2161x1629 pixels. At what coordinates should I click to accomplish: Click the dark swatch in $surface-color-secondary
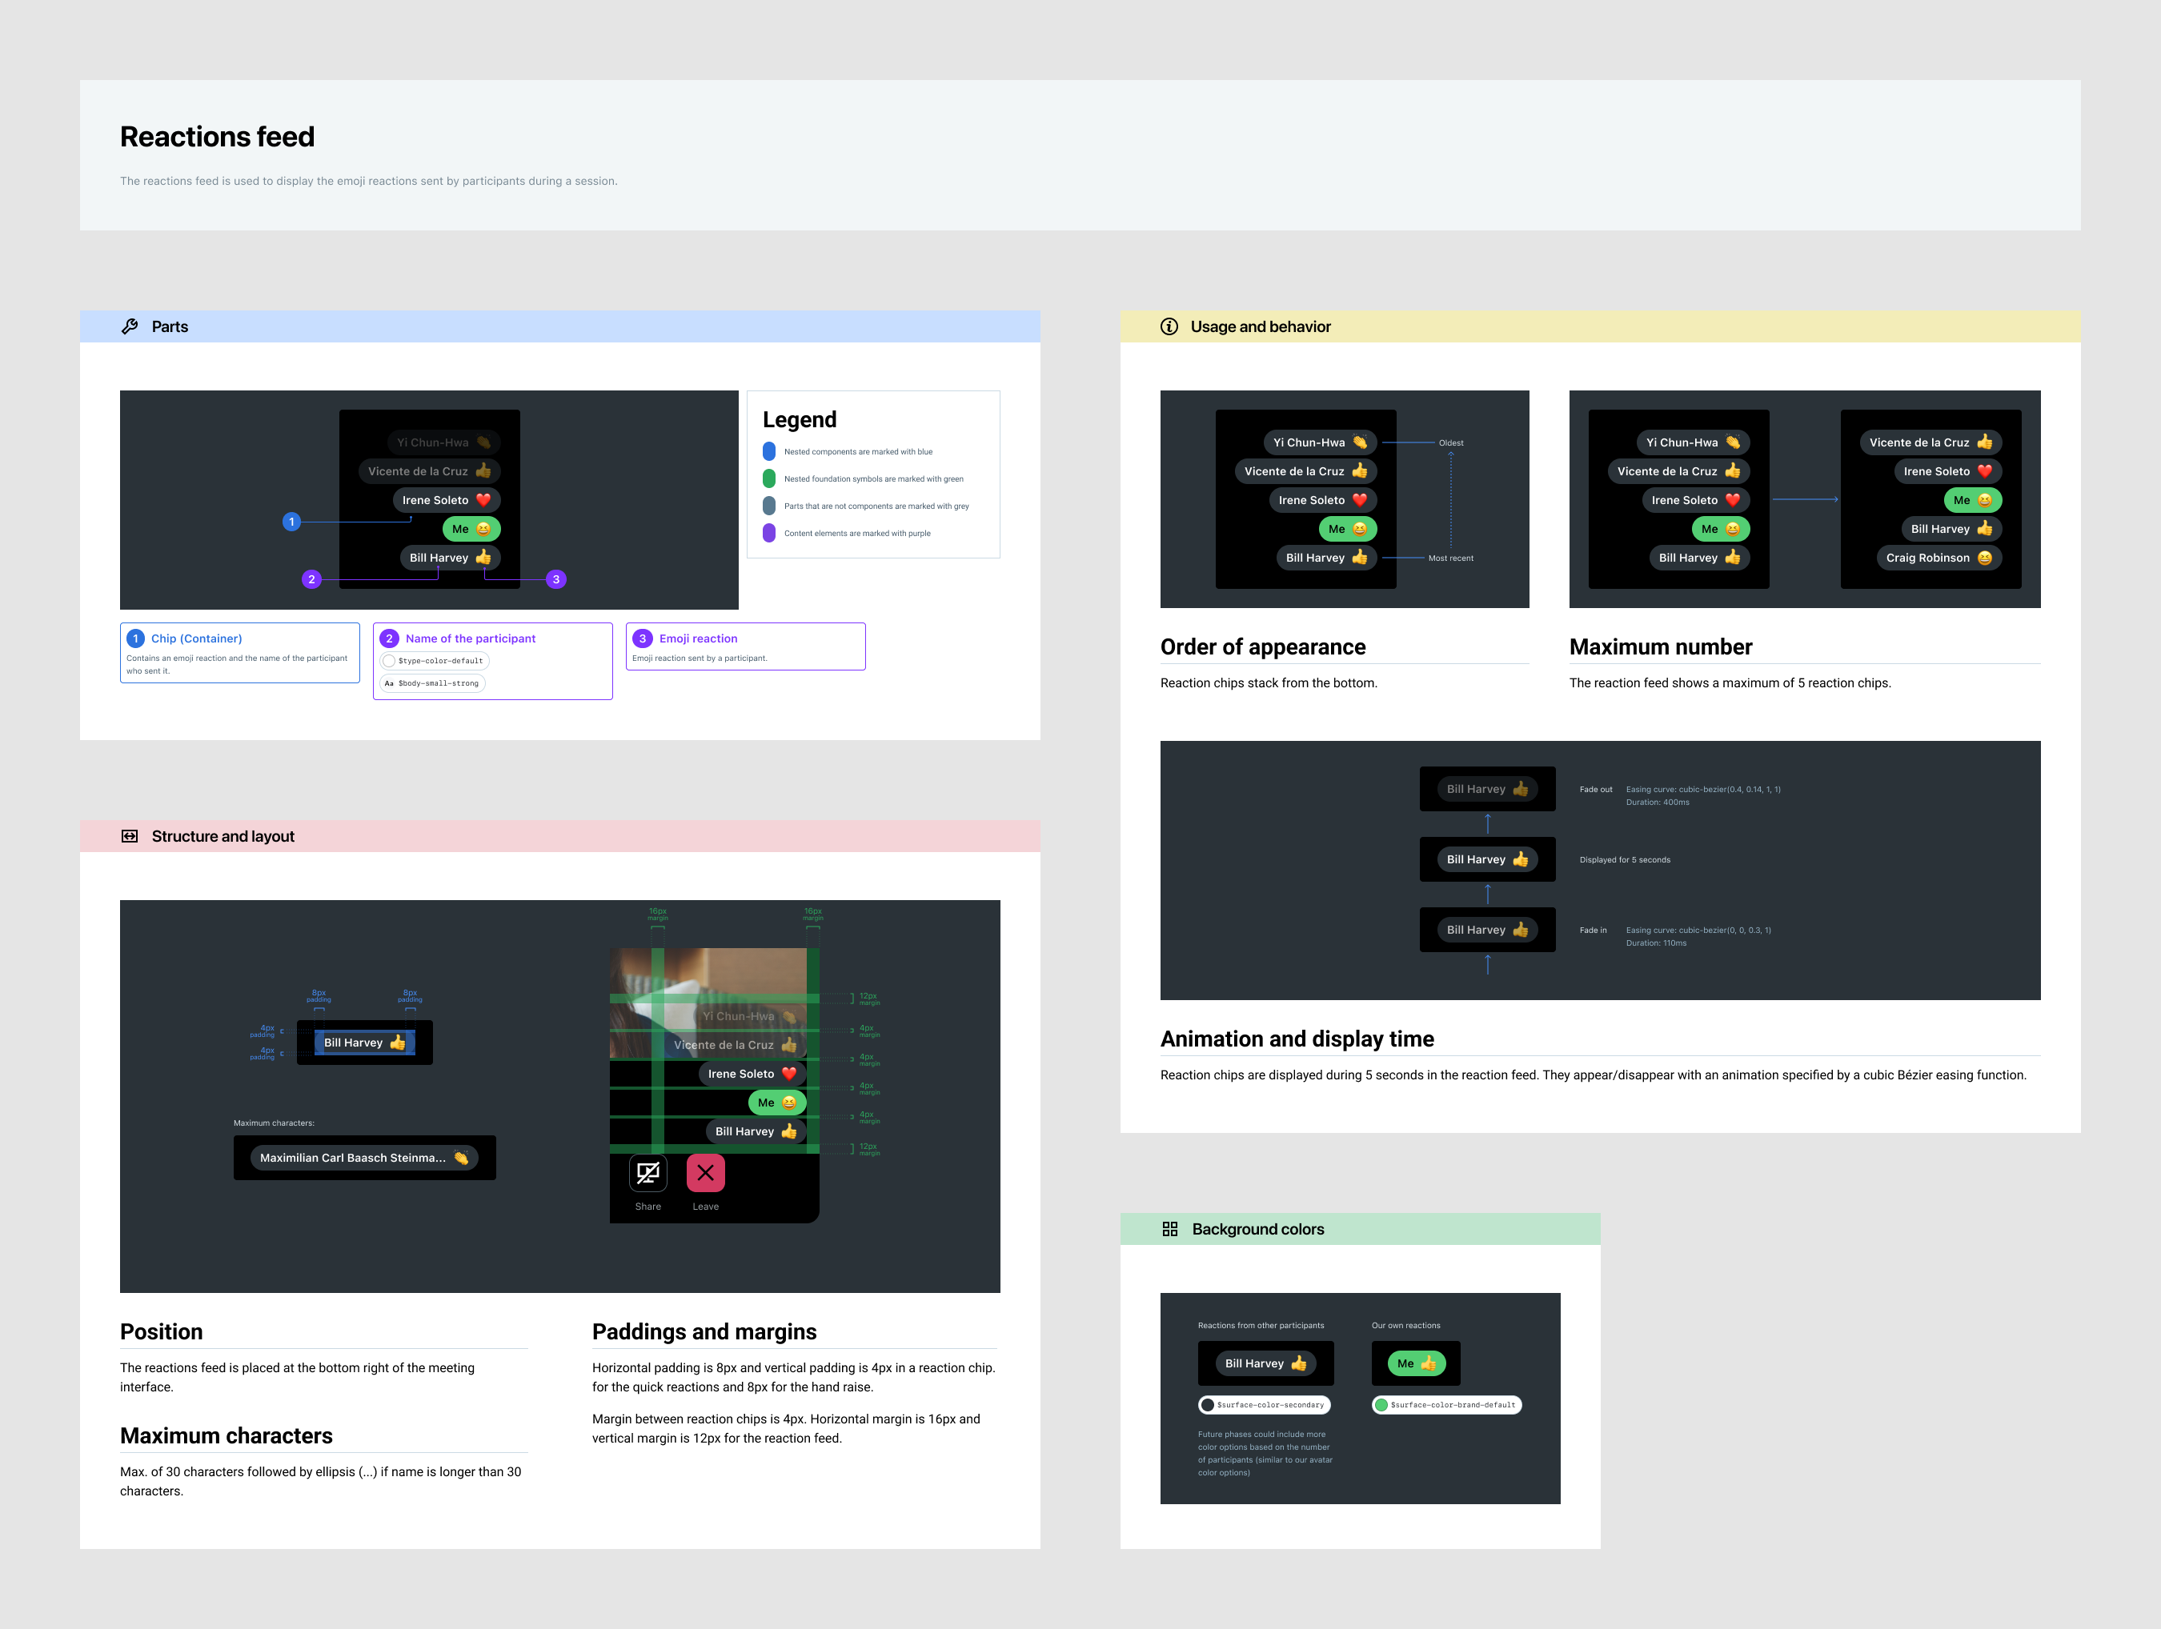1208,1405
